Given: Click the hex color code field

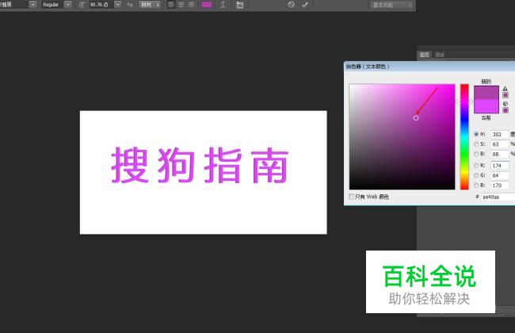Looking at the screenshot, I should point(498,197).
